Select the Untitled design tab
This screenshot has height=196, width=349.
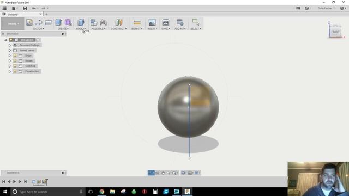tap(13, 14)
